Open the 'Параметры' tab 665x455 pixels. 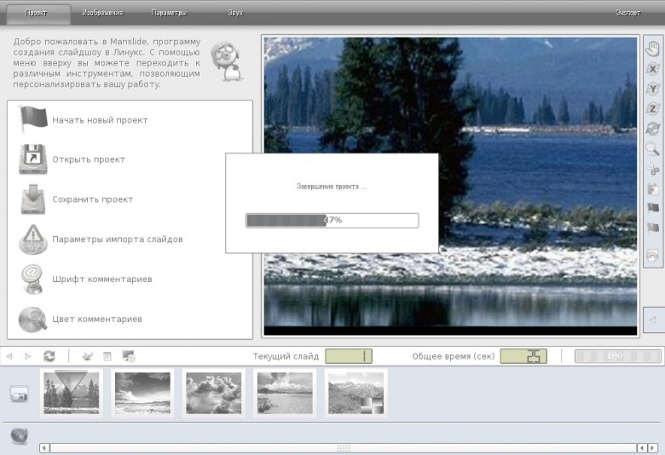169,13
